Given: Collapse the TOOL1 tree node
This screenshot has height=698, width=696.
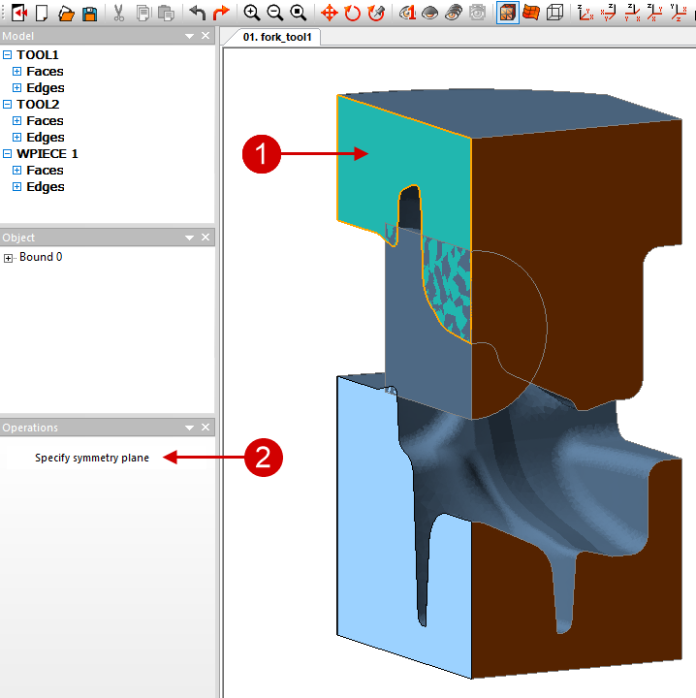Looking at the screenshot, I should coord(8,55).
